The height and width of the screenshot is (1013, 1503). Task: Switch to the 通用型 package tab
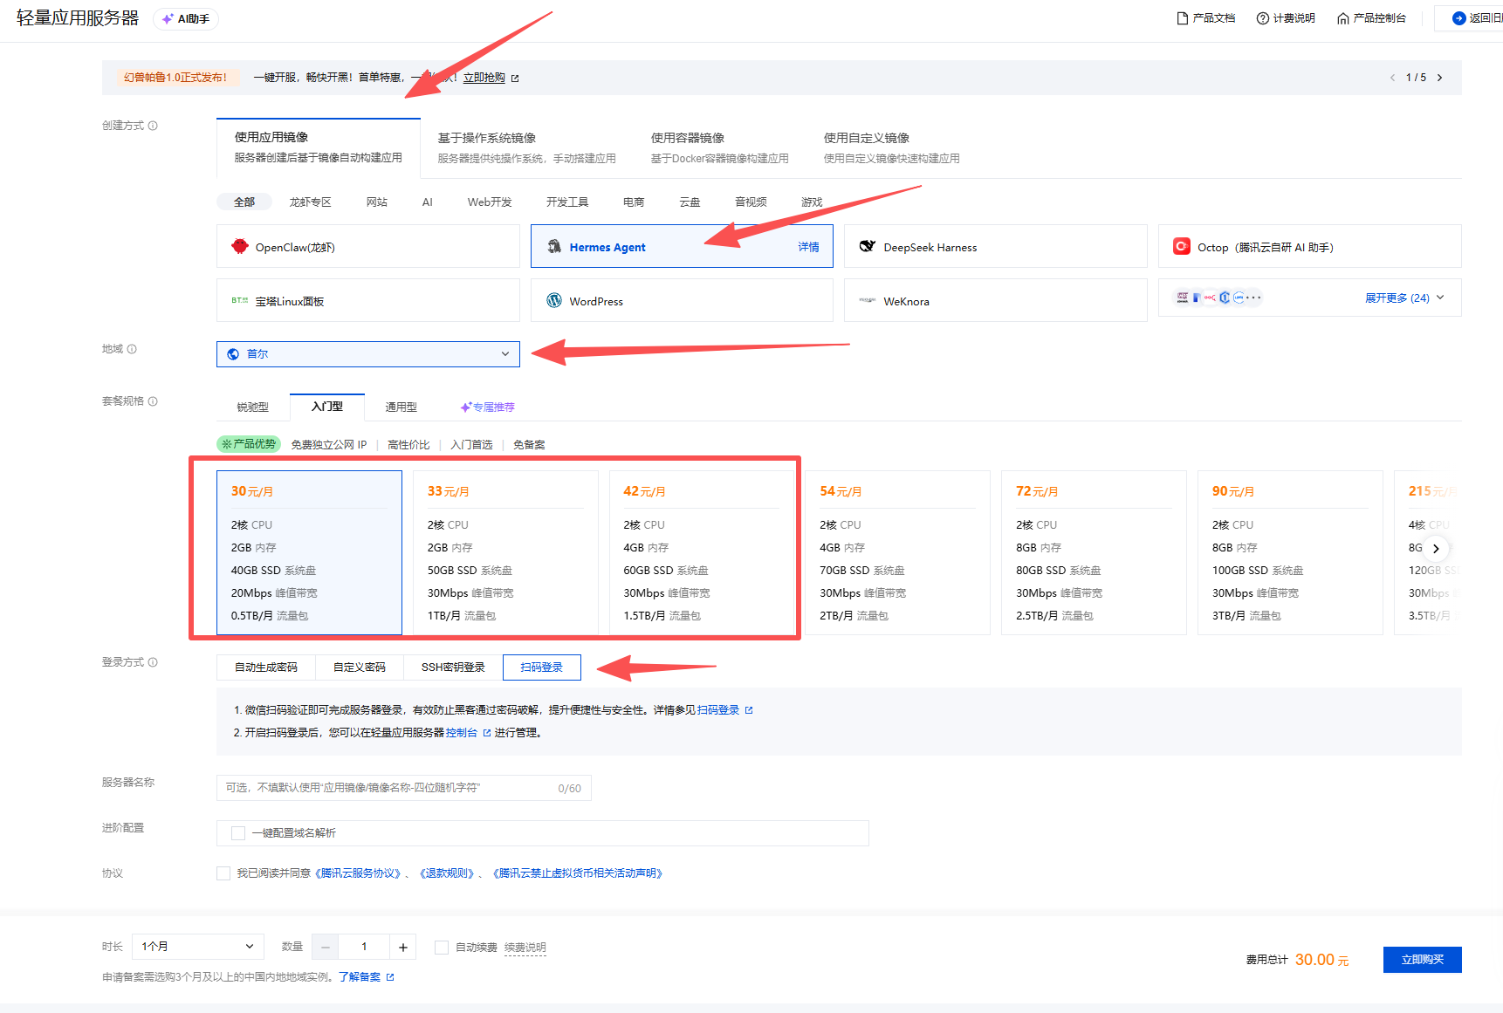point(401,407)
